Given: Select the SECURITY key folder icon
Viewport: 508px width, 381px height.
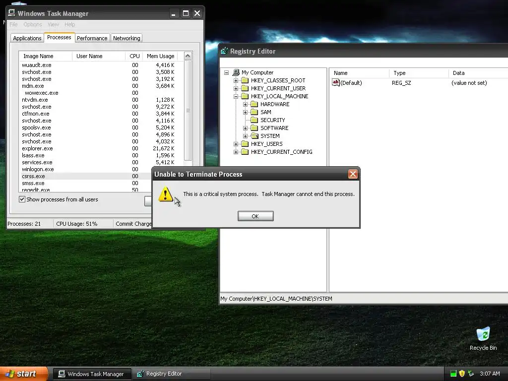Looking at the screenshot, I should pos(254,120).
